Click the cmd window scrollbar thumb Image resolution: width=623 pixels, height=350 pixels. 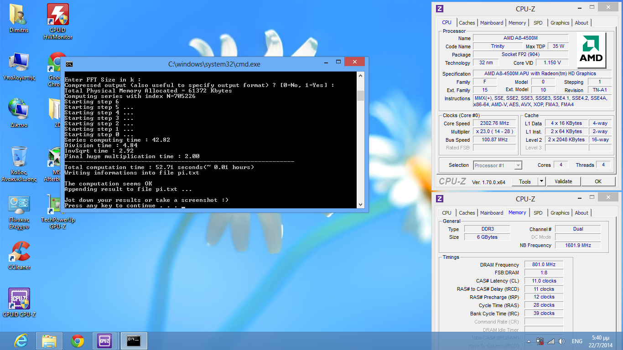click(x=360, y=96)
